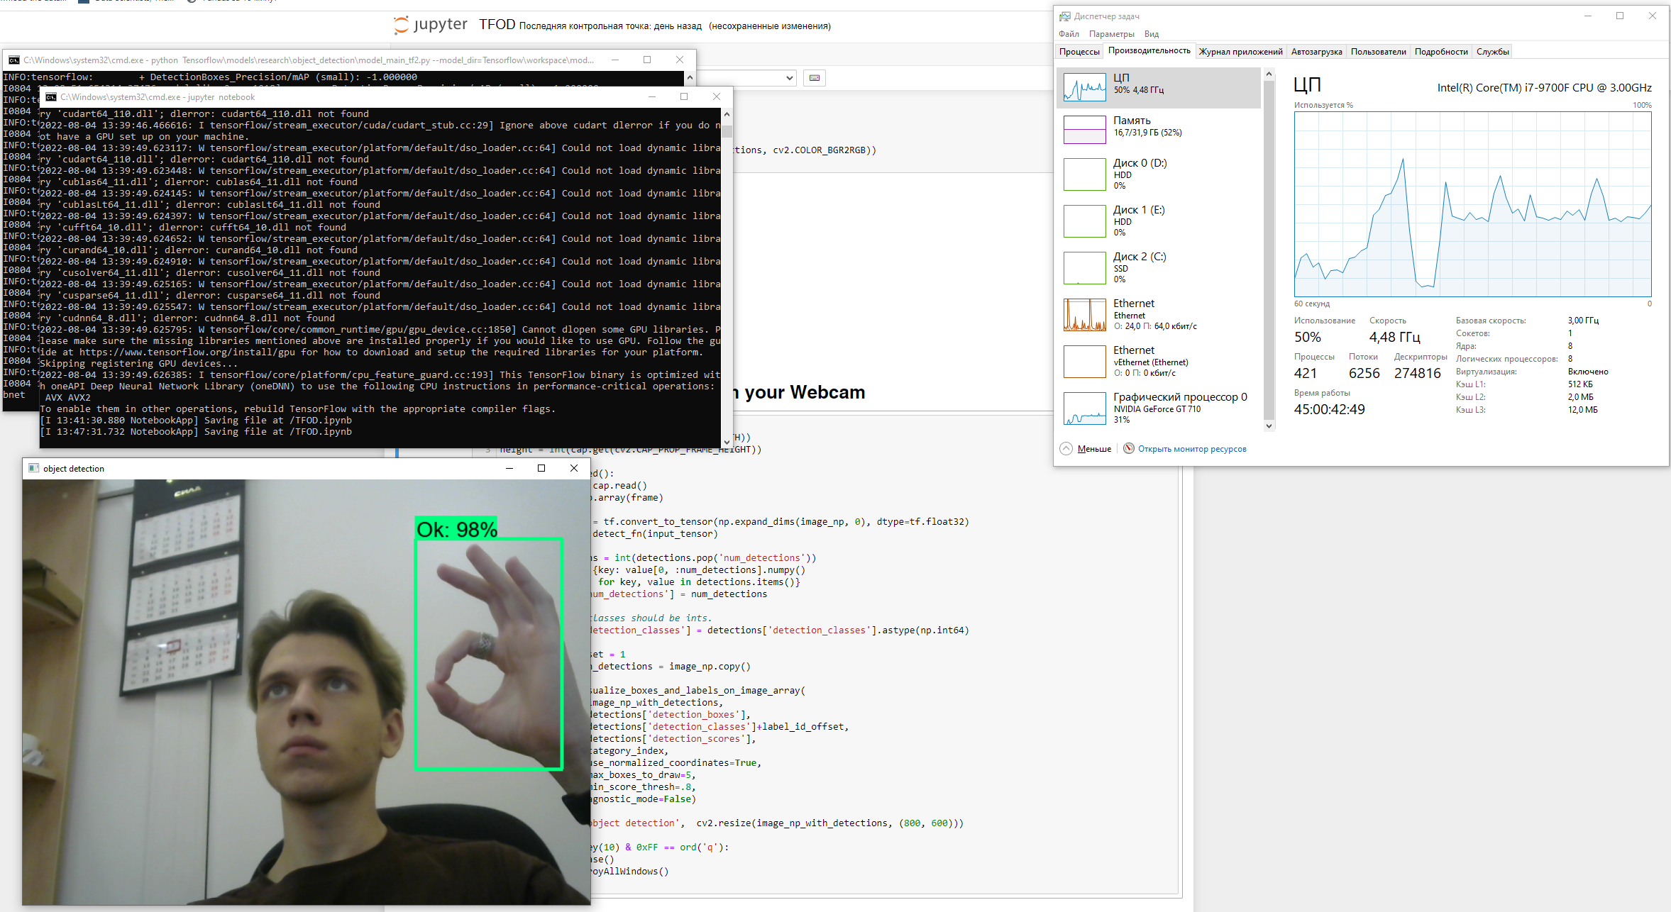Click the collapse chevron icon beside Меньше

pos(1066,448)
